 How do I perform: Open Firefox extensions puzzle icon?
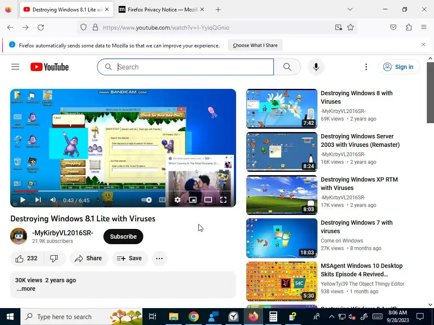(x=409, y=27)
